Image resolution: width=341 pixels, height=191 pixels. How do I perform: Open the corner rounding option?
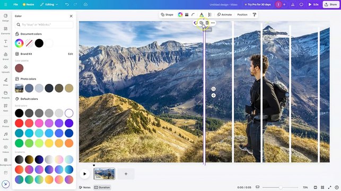pyautogui.click(x=193, y=14)
